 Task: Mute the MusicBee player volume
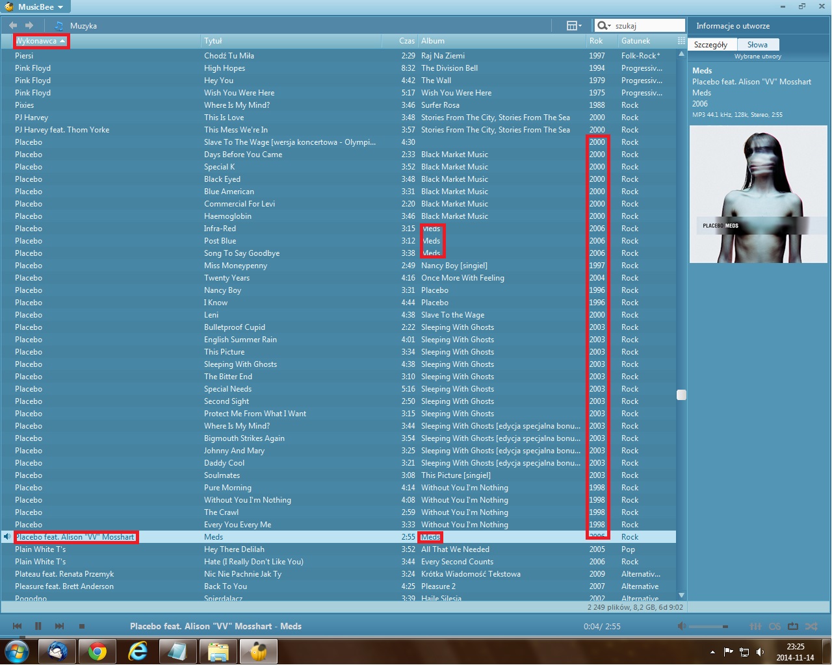[681, 626]
